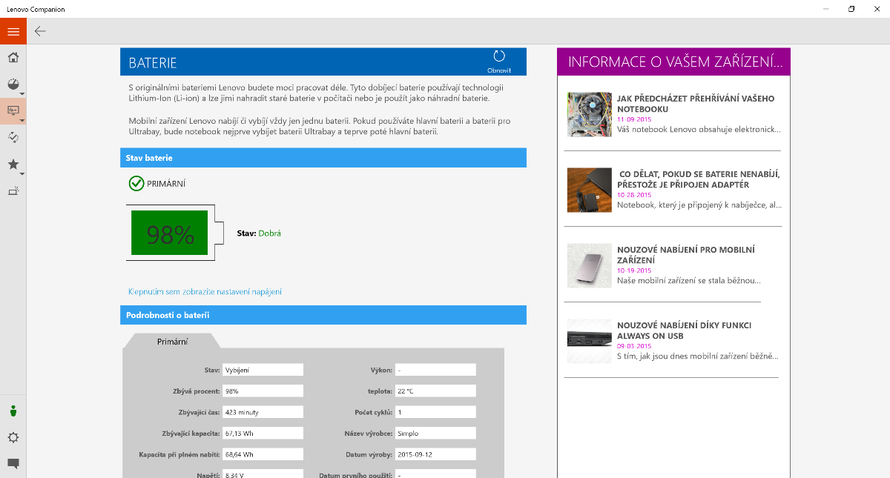The height and width of the screenshot is (478, 890).
Task: Open feedback via speech bubble icon
Action: [13, 464]
